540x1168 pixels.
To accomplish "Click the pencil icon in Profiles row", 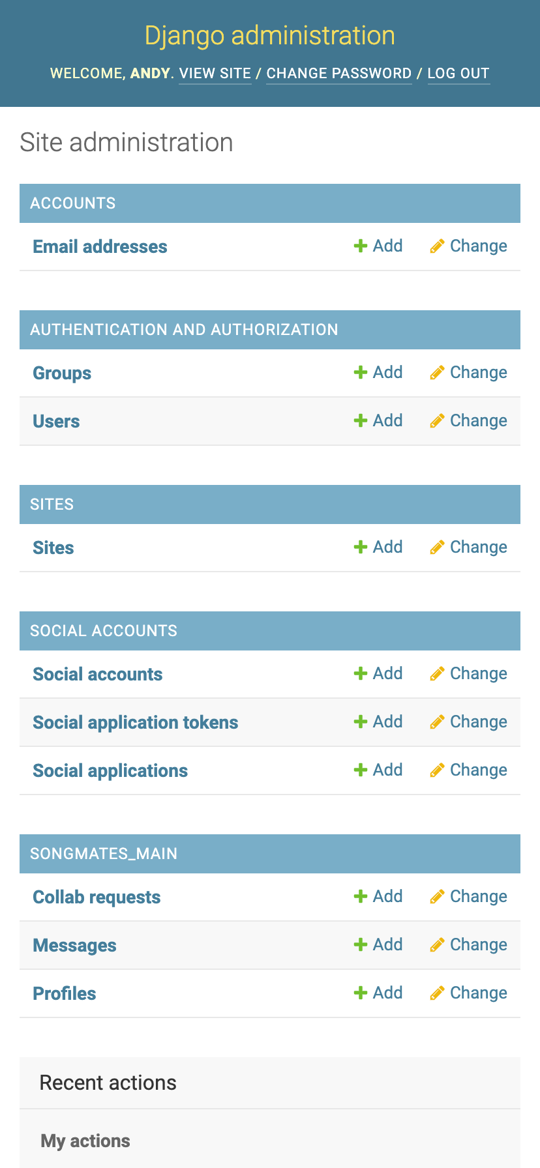I will coord(437,993).
